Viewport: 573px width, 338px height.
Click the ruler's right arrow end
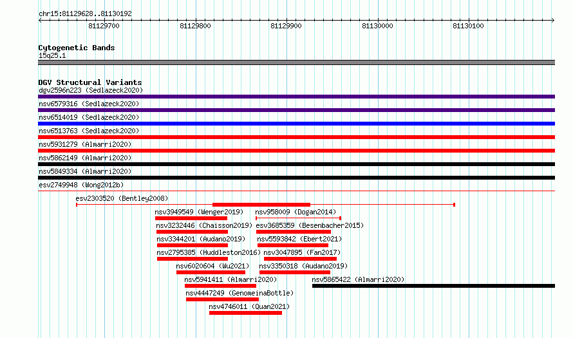coord(553,21)
